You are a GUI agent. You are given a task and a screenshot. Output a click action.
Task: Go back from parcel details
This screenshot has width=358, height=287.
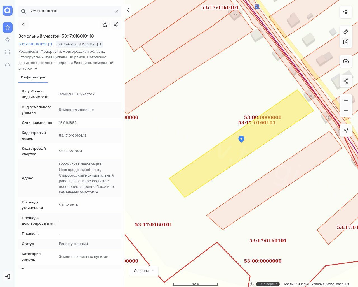[x=23, y=25]
